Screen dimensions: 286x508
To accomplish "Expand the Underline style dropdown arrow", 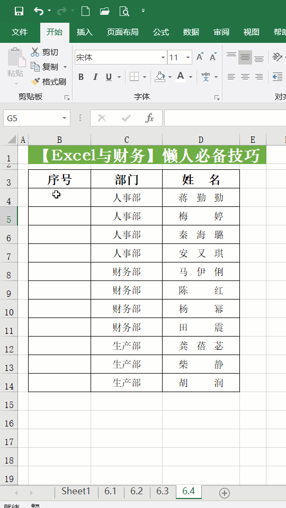I will click(119, 77).
